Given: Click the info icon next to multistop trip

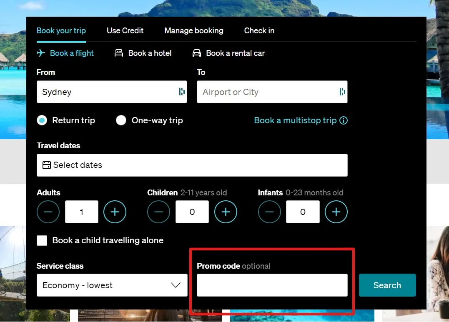Looking at the screenshot, I should click(344, 120).
